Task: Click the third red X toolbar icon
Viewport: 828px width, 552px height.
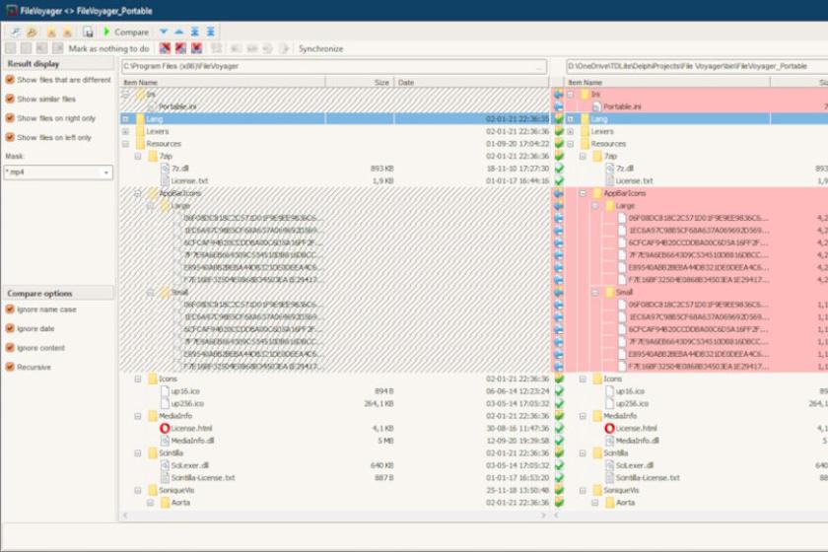Action: point(196,48)
